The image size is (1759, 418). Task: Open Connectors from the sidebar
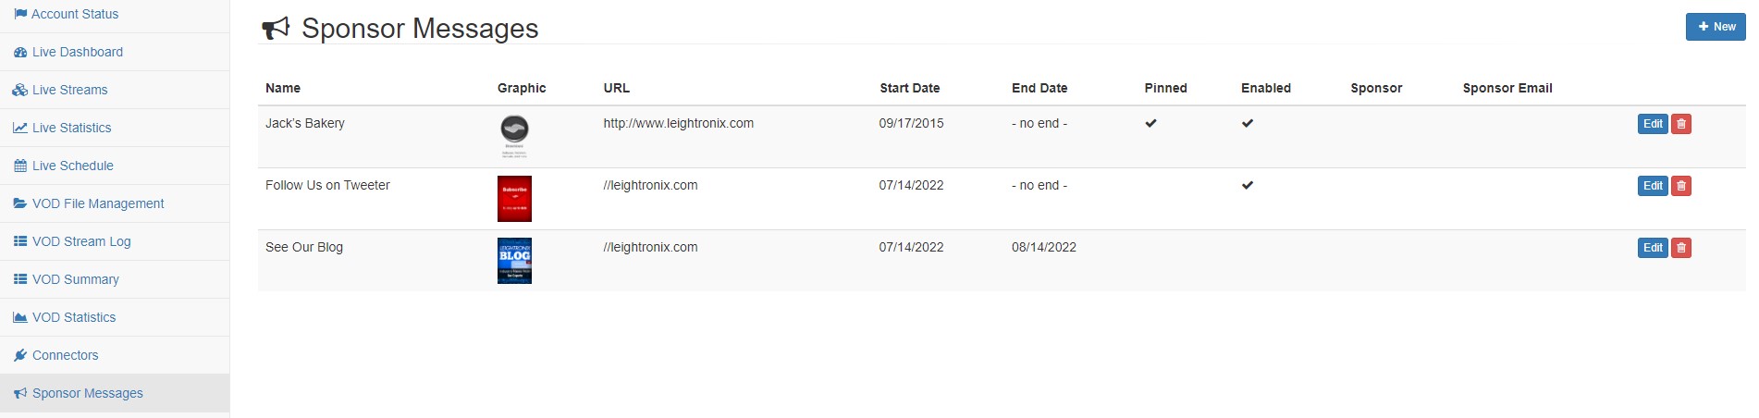[x=65, y=355]
